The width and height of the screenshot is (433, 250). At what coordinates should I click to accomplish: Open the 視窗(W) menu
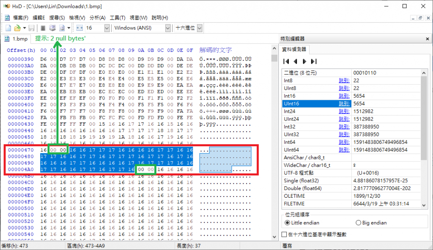138,18
